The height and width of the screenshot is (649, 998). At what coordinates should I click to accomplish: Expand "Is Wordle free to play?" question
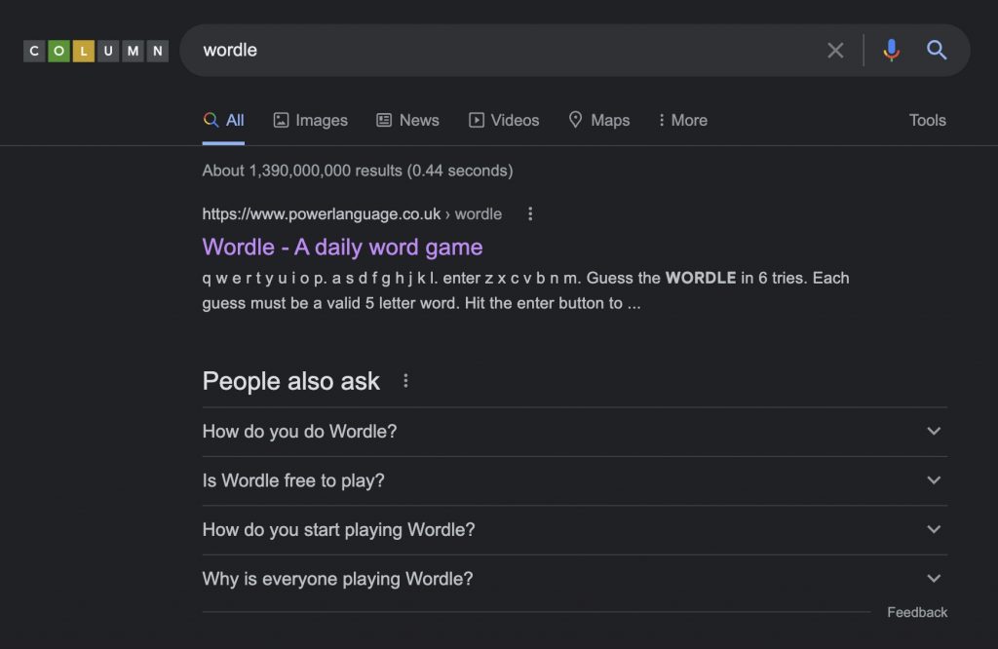pyautogui.click(x=574, y=480)
